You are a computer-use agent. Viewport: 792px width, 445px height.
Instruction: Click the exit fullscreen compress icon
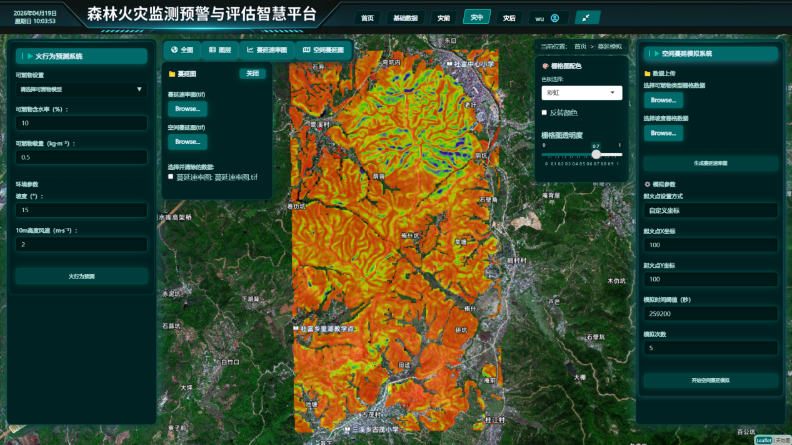tap(586, 18)
